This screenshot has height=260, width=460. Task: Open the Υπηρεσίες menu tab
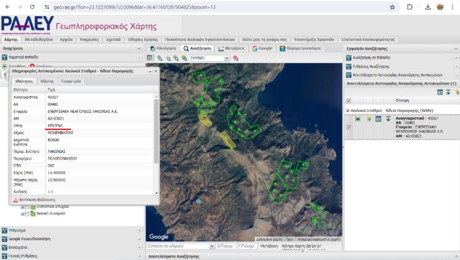(89, 40)
